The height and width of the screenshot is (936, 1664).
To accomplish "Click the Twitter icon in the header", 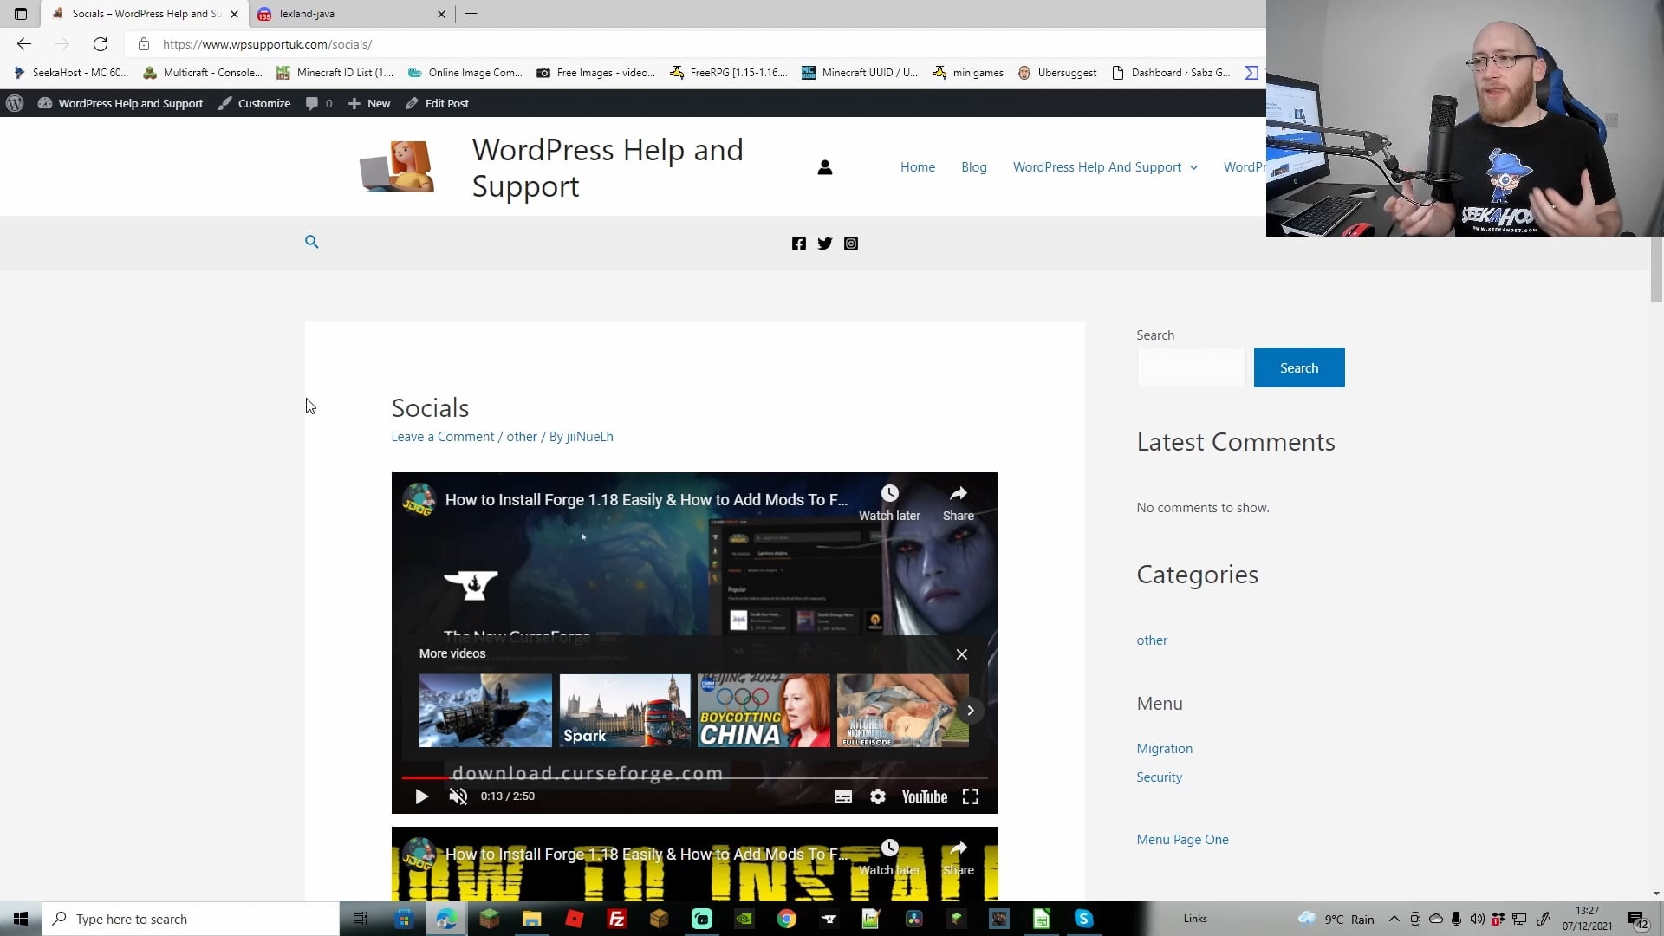I will coord(824,244).
